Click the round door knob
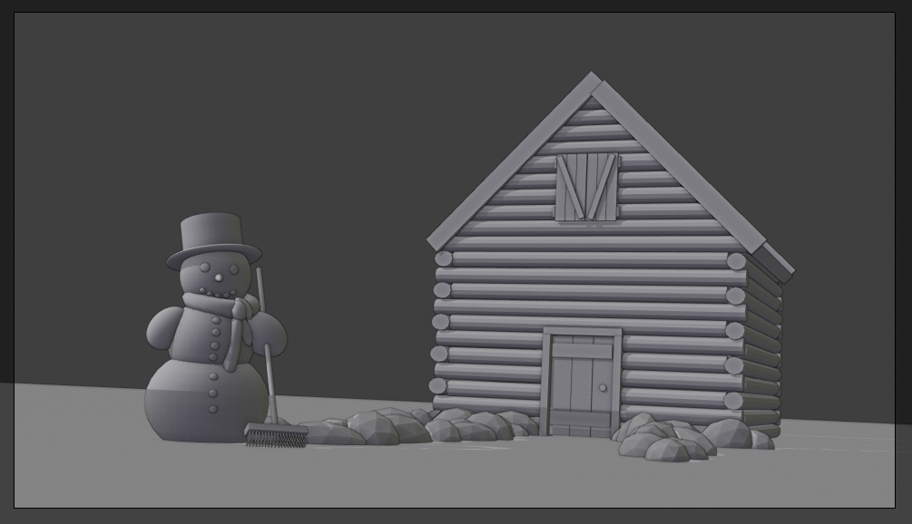The image size is (912, 524). (x=603, y=387)
